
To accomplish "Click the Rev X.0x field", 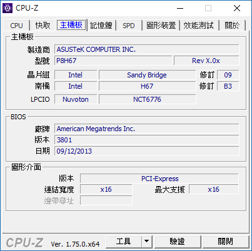I will (x=206, y=61).
